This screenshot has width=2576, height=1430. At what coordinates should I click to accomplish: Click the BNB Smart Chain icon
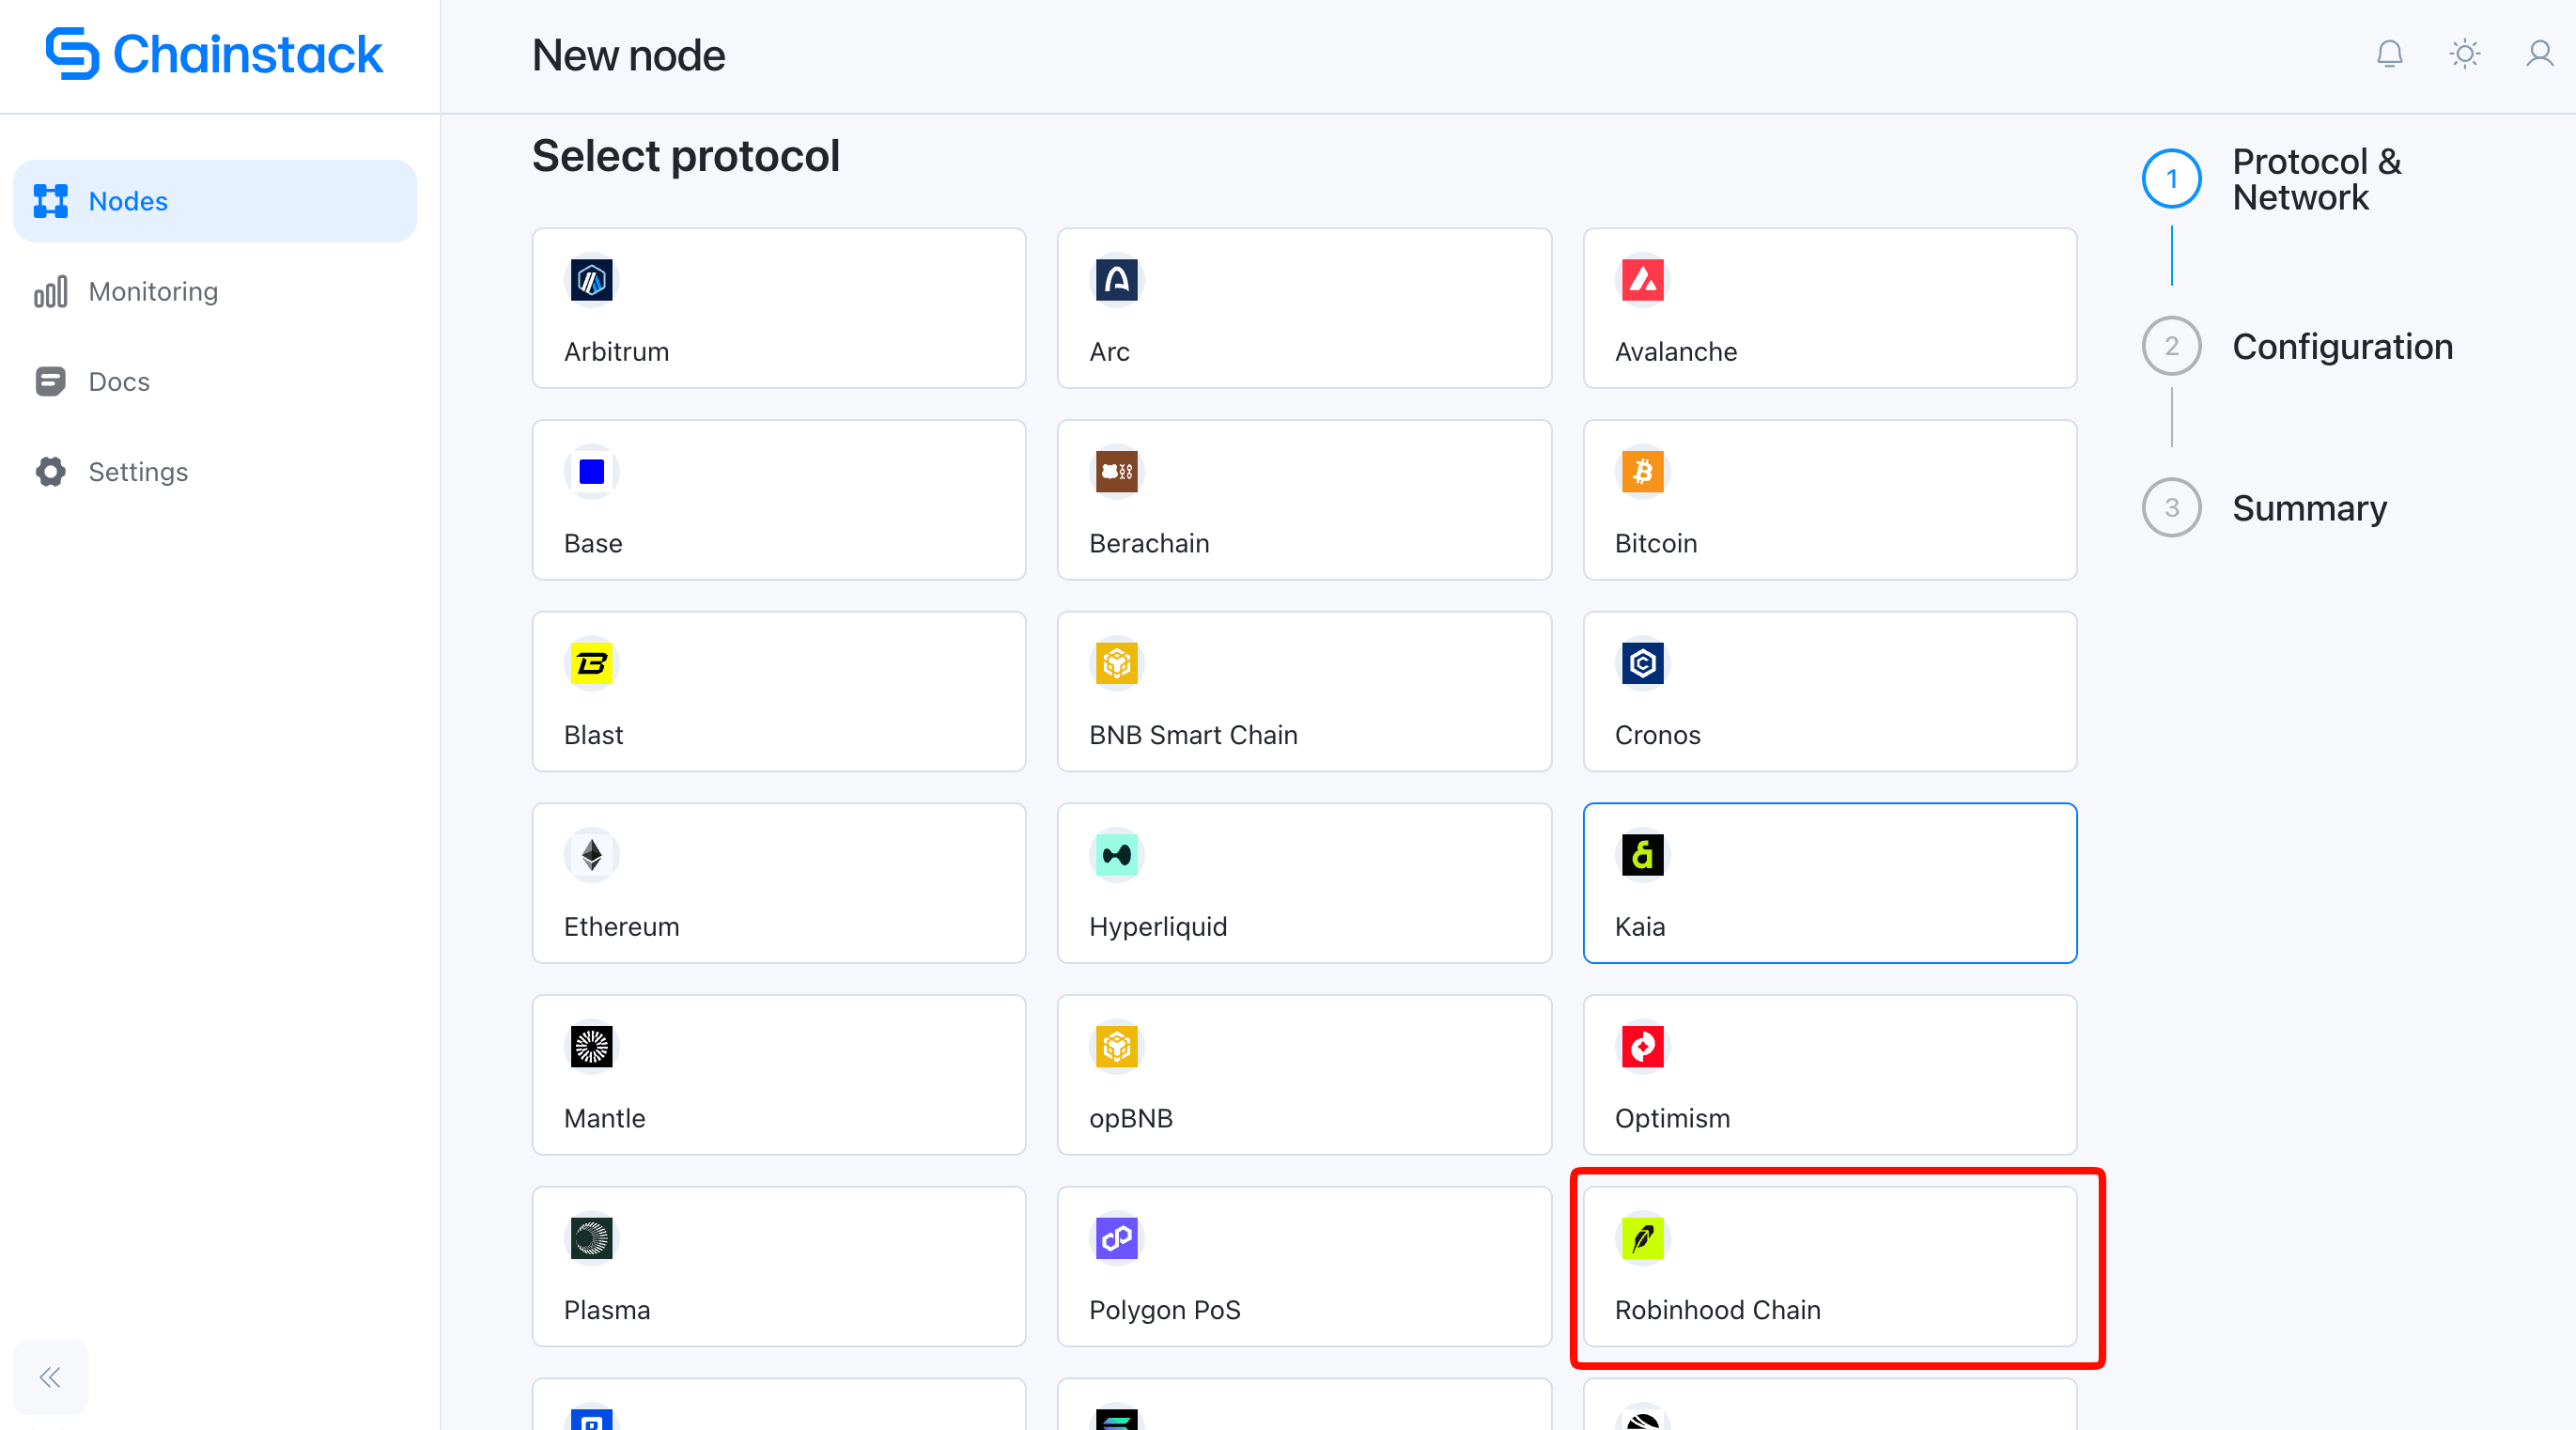(x=1116, y=663)
